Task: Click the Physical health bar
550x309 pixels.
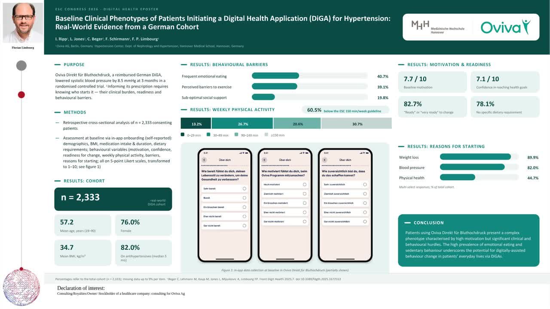Action: pyautogui.click(x=458, y=178)
